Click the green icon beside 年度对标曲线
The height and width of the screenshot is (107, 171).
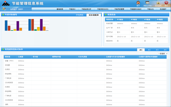pyautogui.click(x=3, y=15)
